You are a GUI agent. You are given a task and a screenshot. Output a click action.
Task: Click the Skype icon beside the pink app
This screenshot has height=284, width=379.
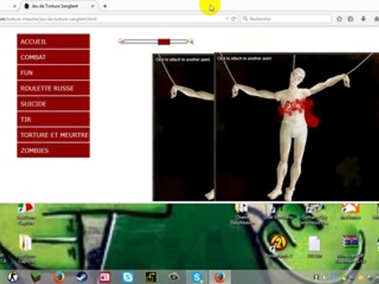pos(128,277)
